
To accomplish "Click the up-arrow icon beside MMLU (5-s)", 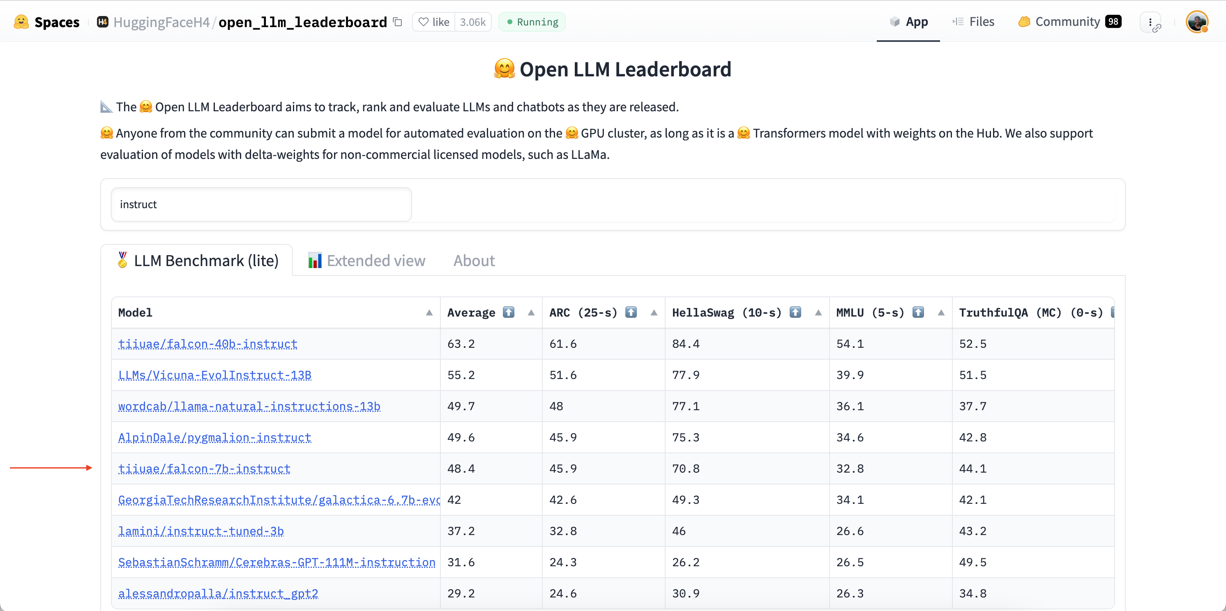I will pos(918,312).
